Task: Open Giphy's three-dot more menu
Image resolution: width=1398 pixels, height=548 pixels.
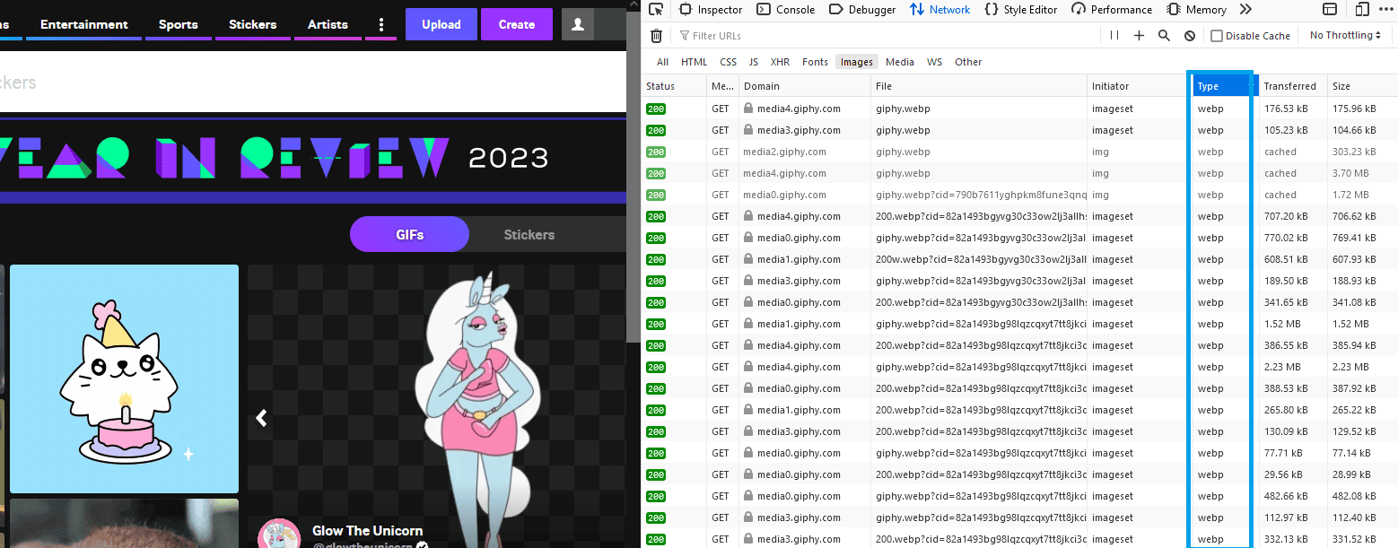Action: pos(380,24)
